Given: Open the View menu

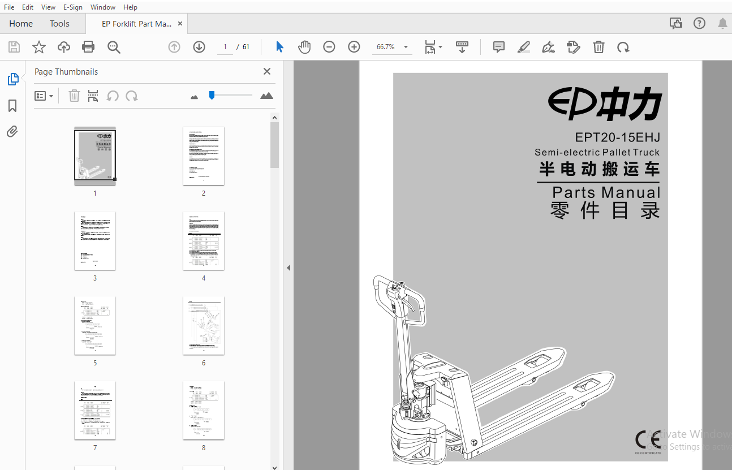Looking at the screenshot, I should [x=49, y=7].
